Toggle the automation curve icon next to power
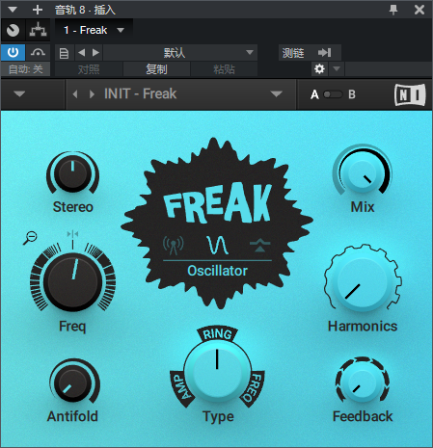Viewport: 433px width, 448px height. 38,52
